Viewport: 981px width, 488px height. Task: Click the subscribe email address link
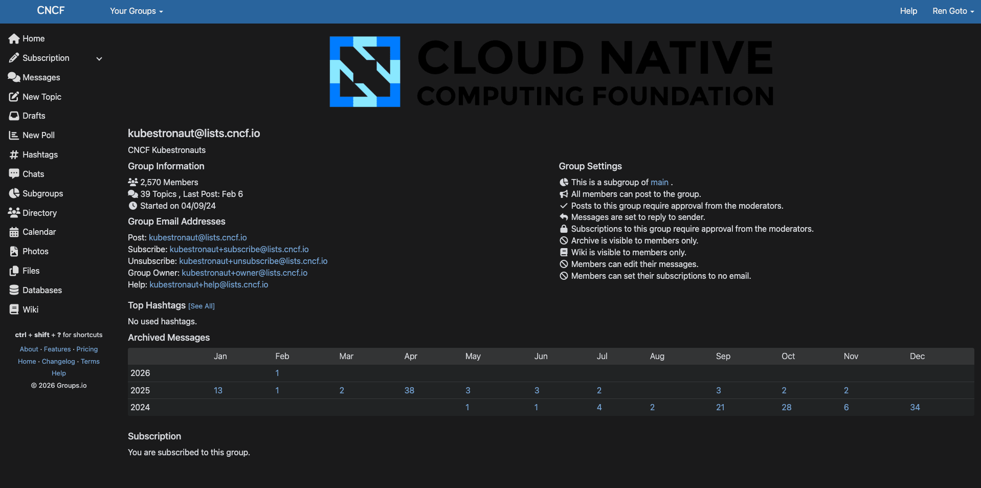click(x=239, y=249)
